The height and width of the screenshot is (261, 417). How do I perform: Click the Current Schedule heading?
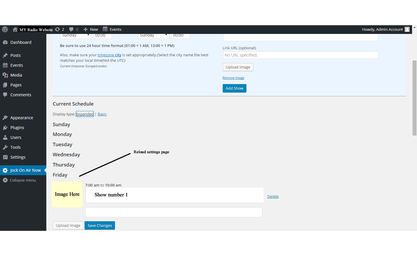[x=73, y=104]
